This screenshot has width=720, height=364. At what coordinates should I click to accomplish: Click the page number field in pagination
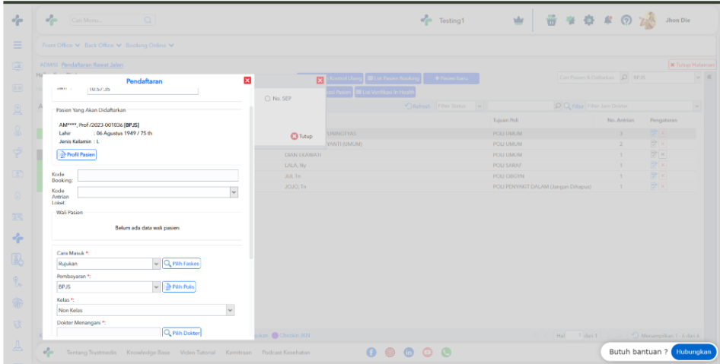coord(574,336)
